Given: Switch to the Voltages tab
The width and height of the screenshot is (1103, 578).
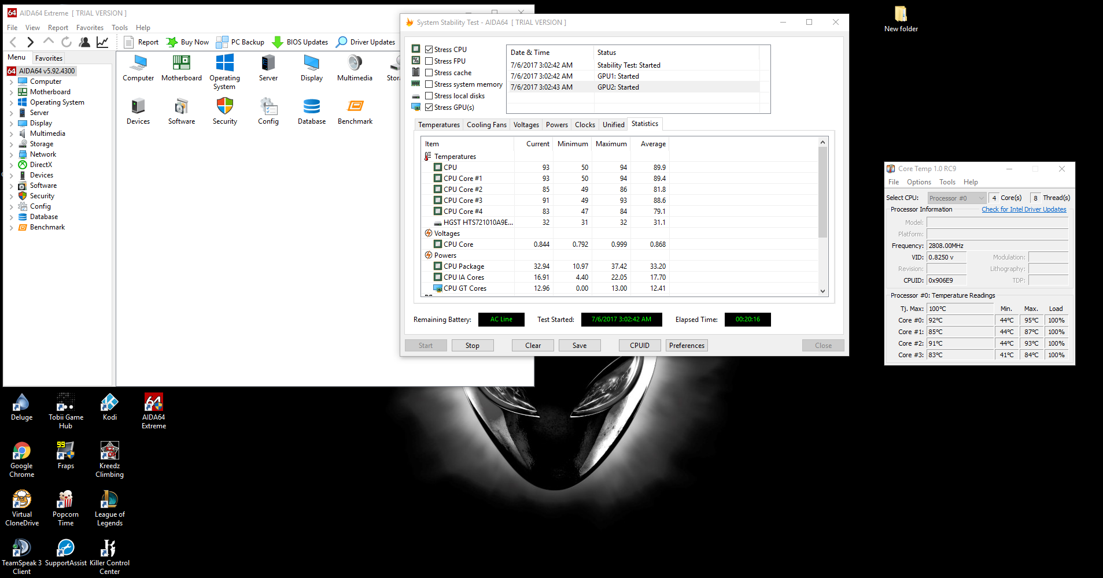Looking at the screenshot, I should (x=526, y=125).
